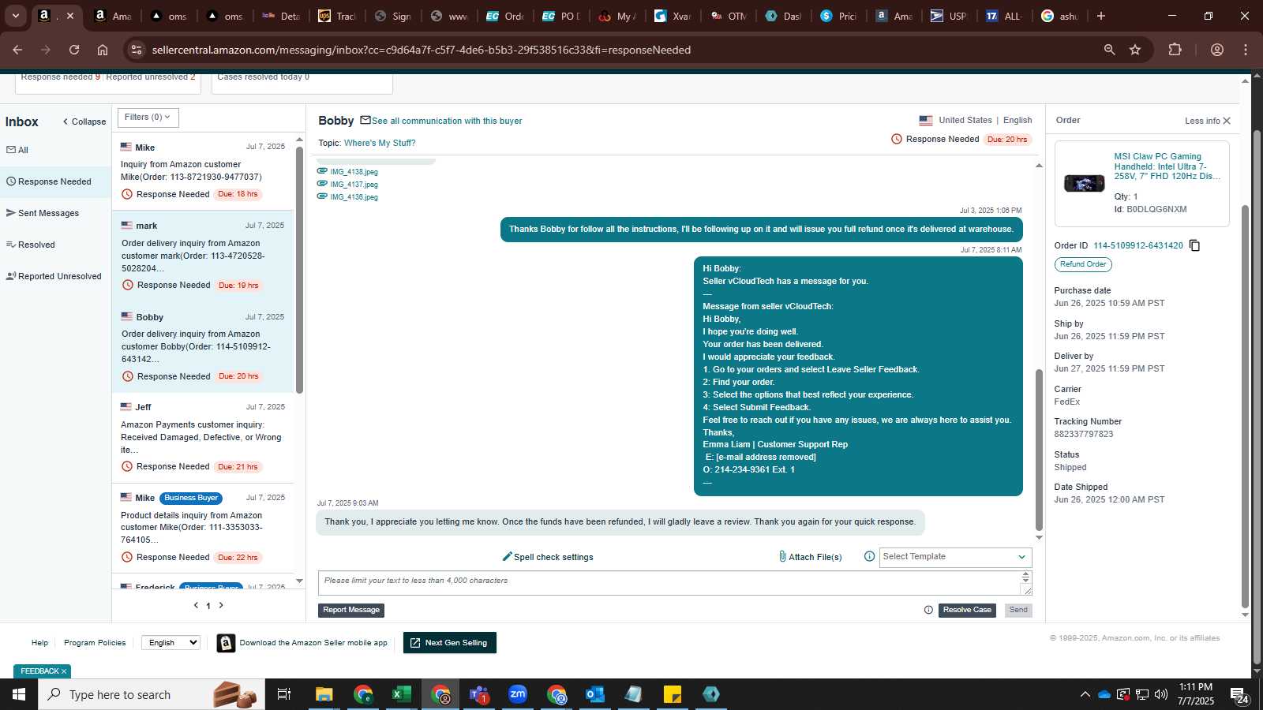Open Windows Task View

(x=284, y=694)
